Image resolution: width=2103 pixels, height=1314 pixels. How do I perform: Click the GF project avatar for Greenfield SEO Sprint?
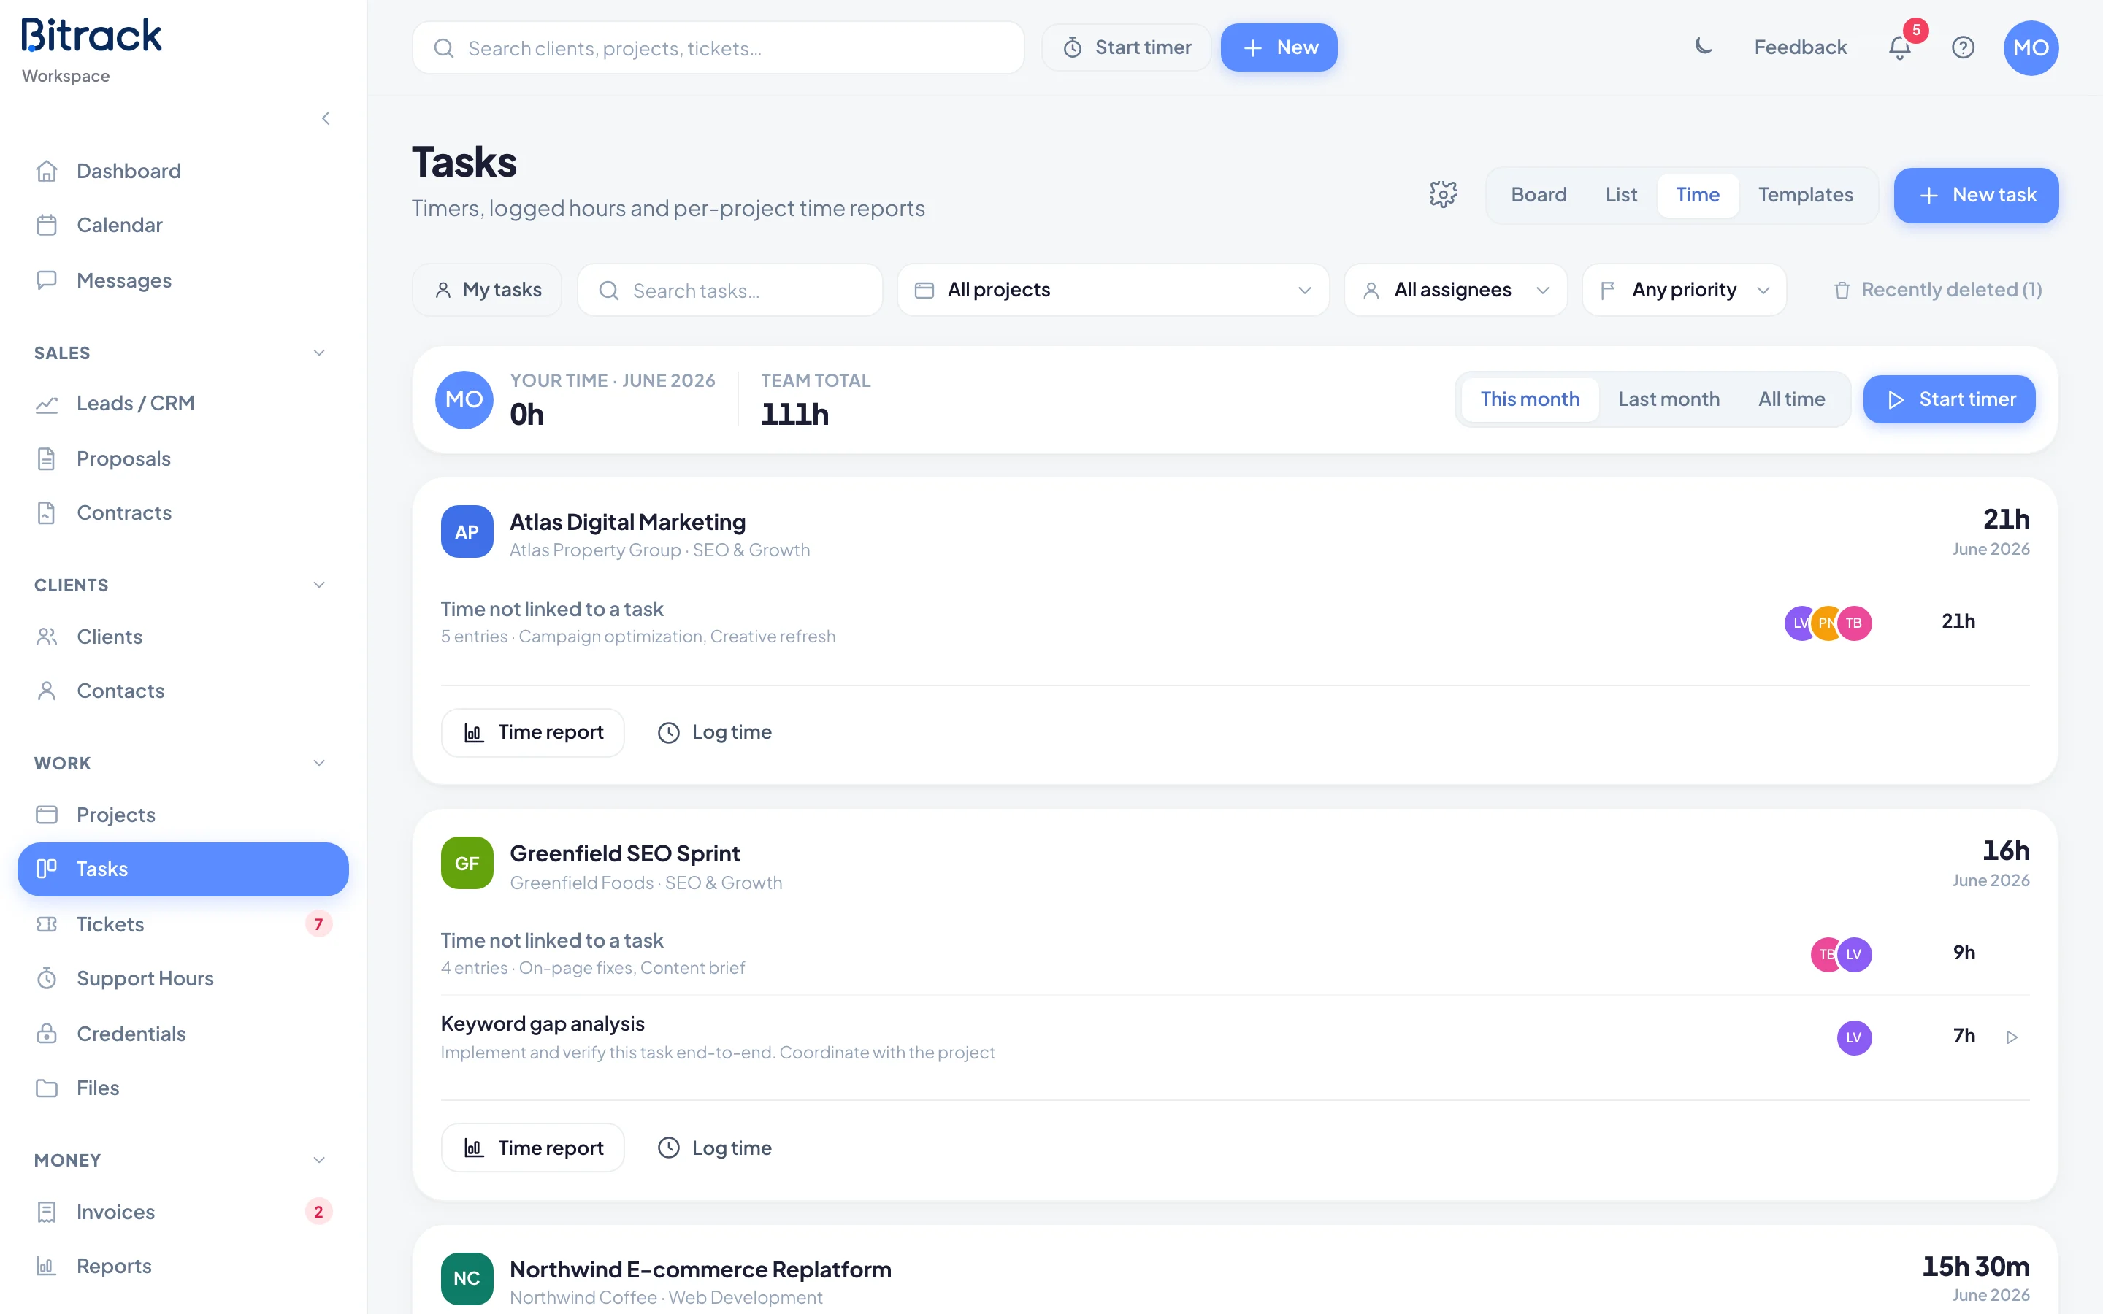tap(467, 863)
